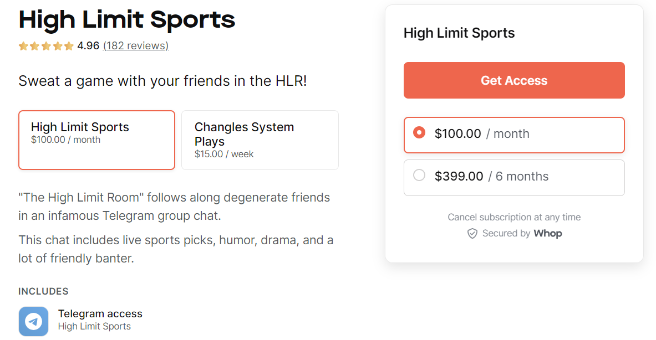The image size is (656, 340).
Task: Click the INCLUDES section label
Action: click(43, 291)
